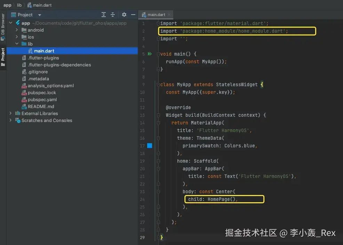Click line number 29 in gutter
This screenshot has width=343, height=245.
142,237
